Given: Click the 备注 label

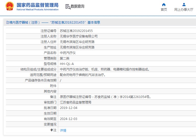Looking at the screenshot, I should pyautogui.click(x=53, y=97).
